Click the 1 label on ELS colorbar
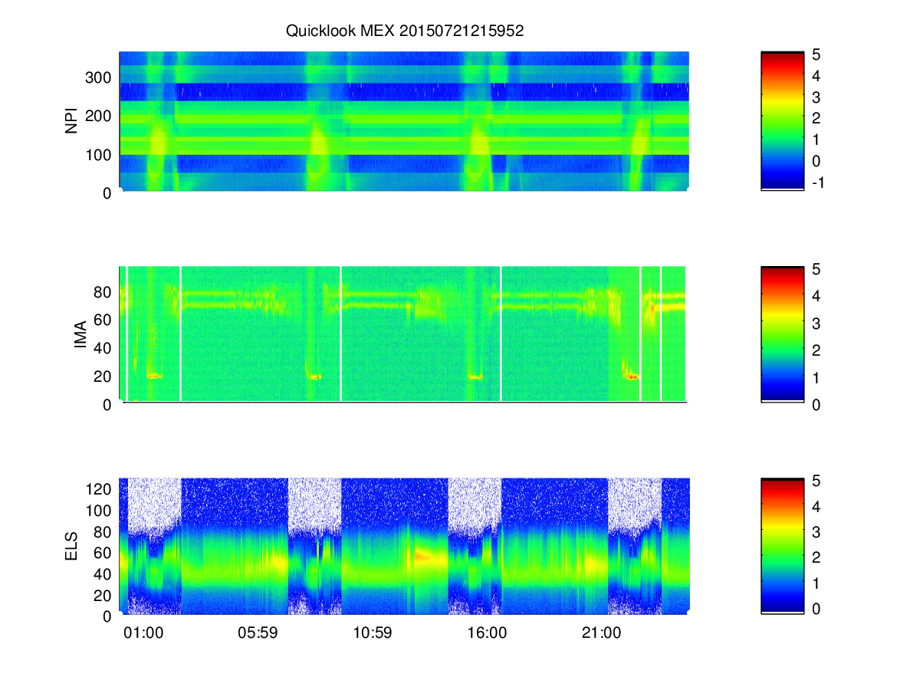This screenshot has width=920, height=690. coord(816,583)
